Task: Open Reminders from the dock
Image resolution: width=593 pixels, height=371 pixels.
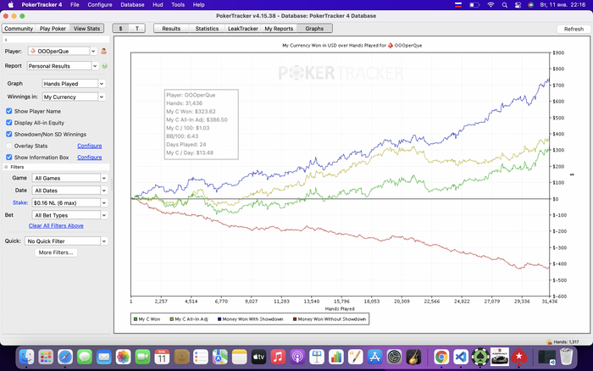Action: (x=201, y=357)
